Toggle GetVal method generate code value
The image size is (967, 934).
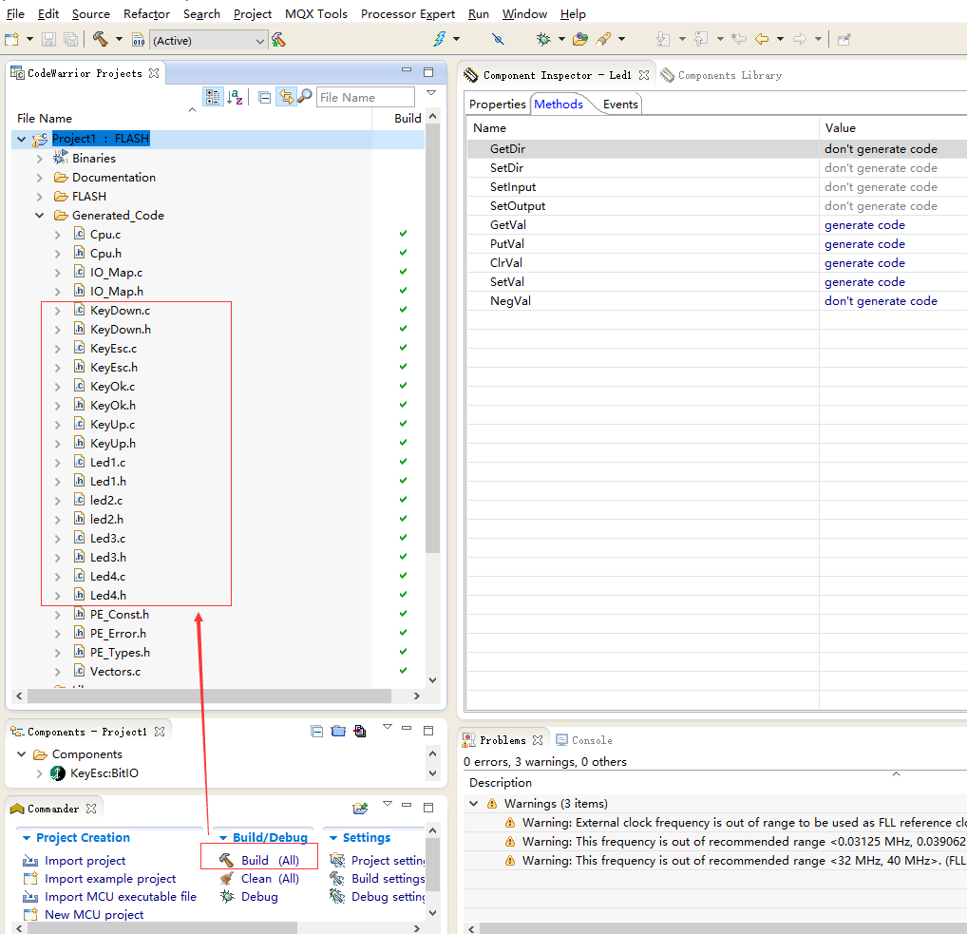point(864,225)
